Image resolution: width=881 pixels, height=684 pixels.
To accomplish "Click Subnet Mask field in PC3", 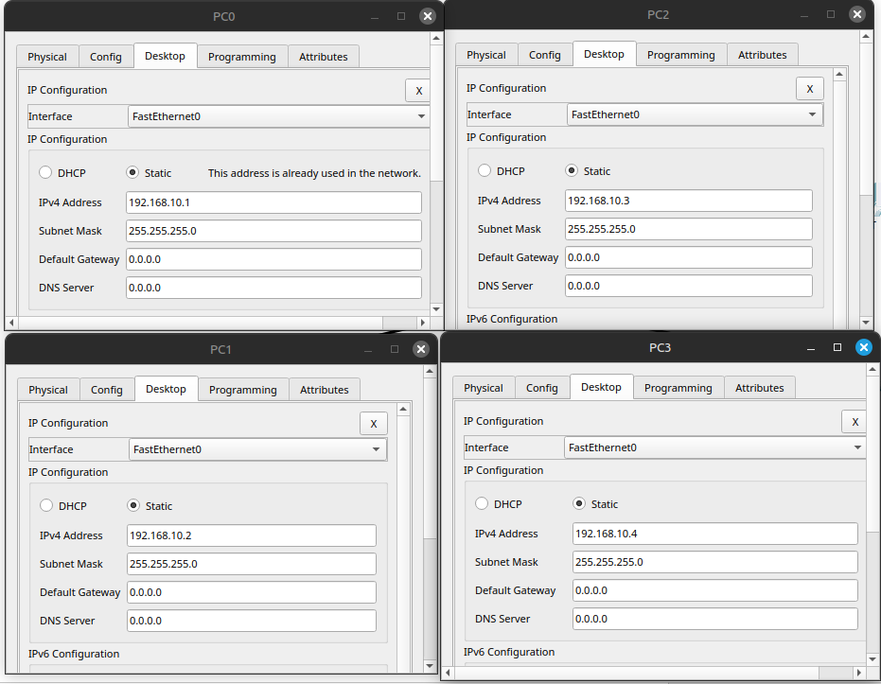I will [x=715, y=562].
